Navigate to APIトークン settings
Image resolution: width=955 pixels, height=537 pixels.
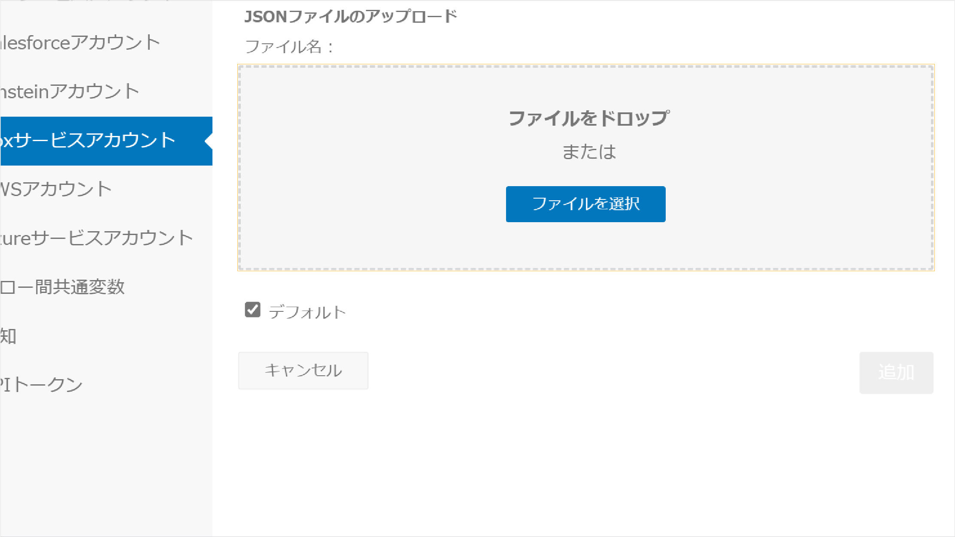(x=106, y=385)
